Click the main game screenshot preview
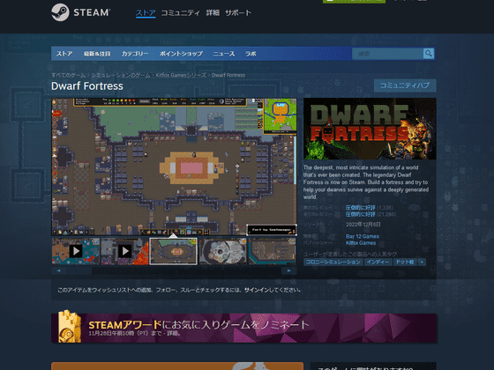The width and height of the screenshot is (494, 370). [174, 166]
